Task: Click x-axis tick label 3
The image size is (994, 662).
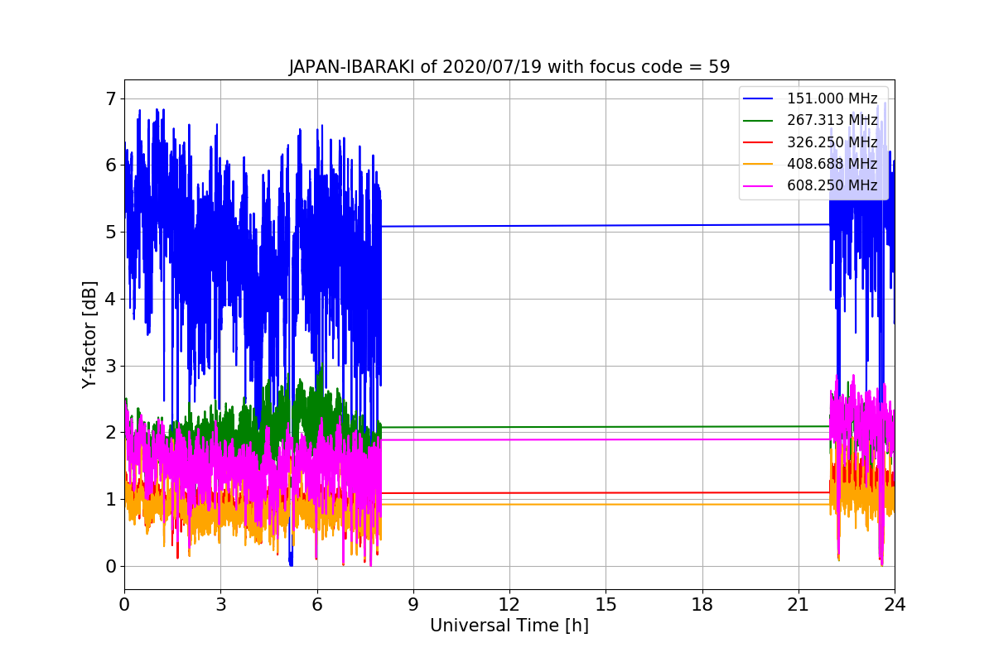Action: coord(220,604)
